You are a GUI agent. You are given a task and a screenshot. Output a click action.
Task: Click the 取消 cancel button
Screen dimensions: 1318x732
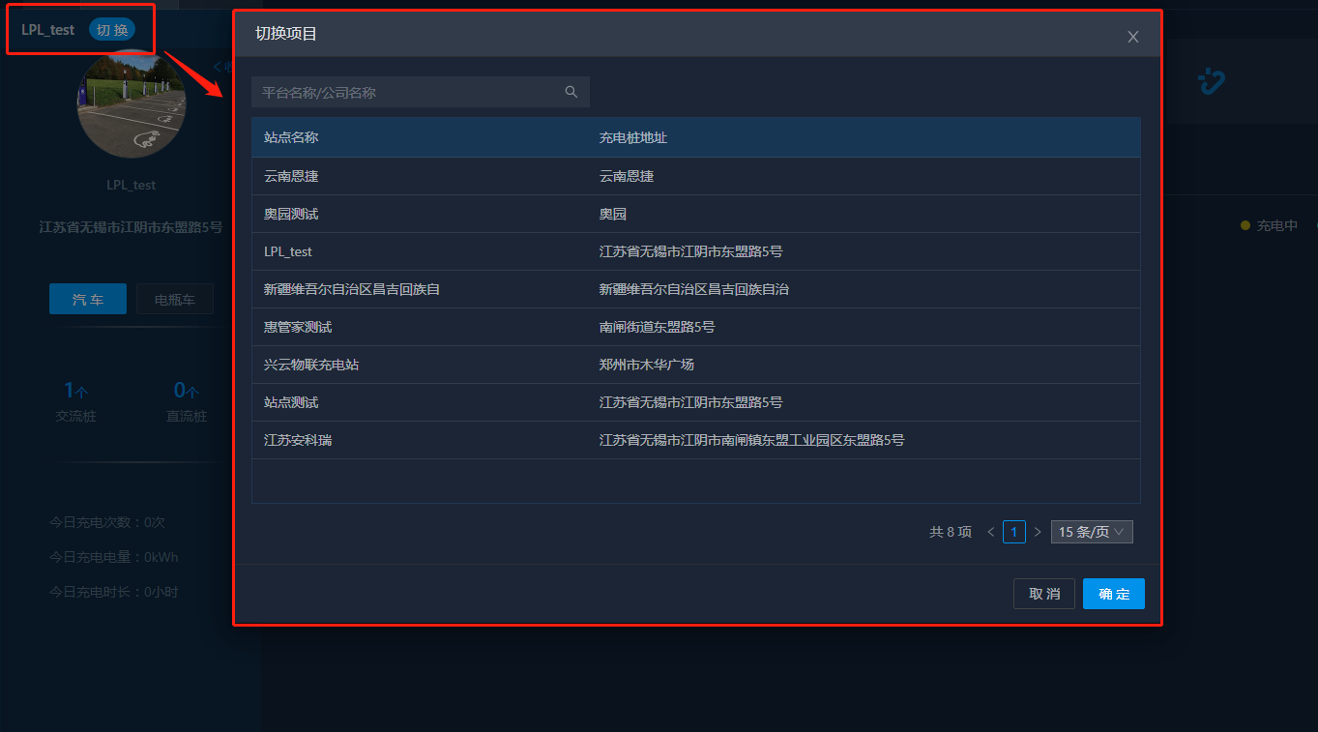coord(1043,594)
